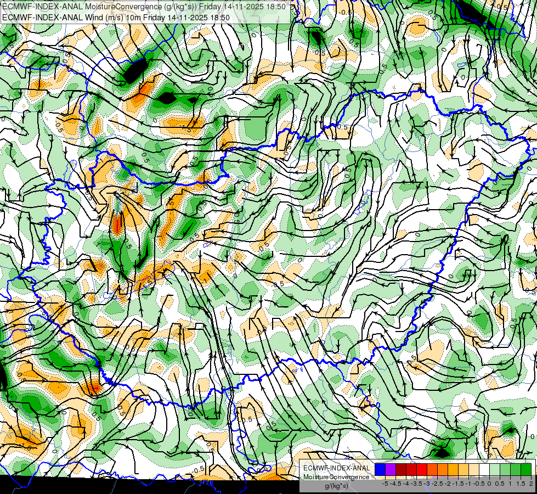Pick light green swatch between 0.5 and 1

tap(505, 470)
